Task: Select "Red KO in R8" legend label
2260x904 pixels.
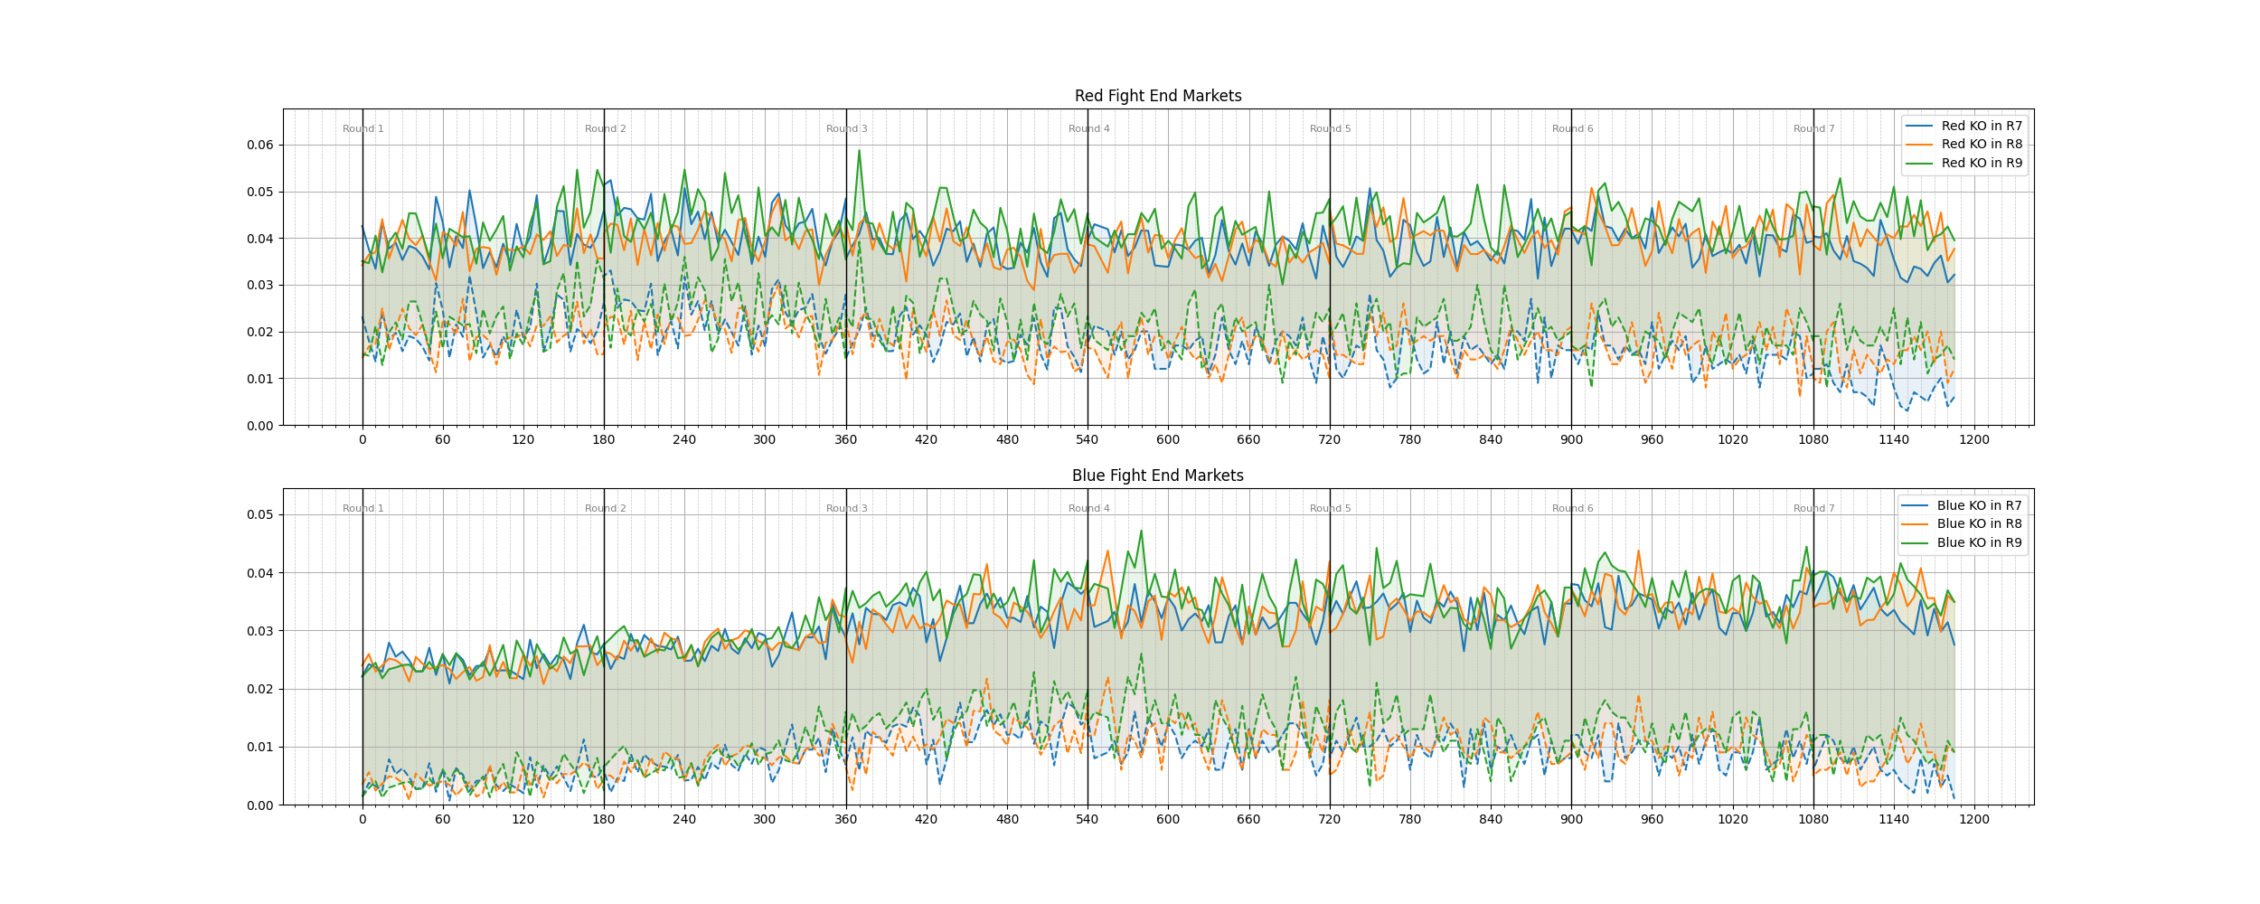Action: pos(1982,144)
